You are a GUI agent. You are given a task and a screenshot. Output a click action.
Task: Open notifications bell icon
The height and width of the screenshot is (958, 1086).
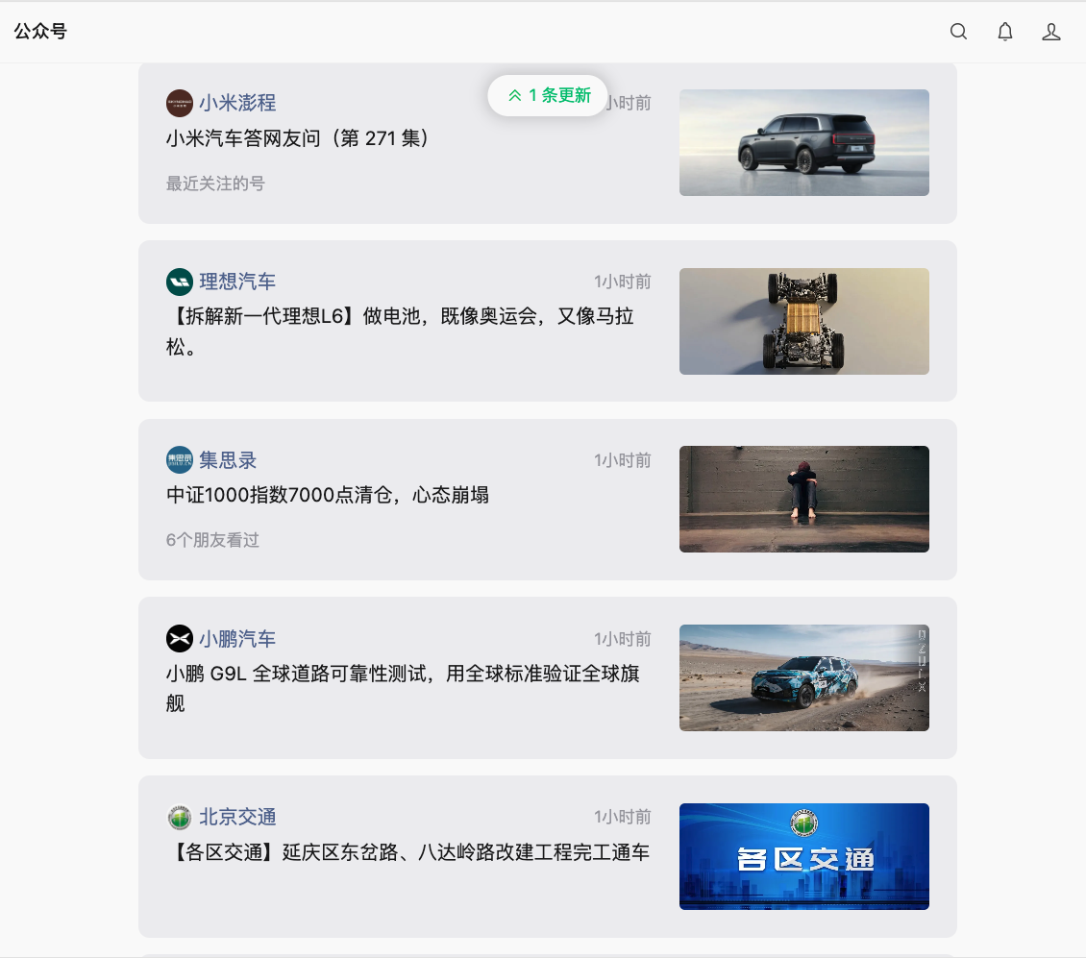pyautogui.click(x=1005, y=31)
